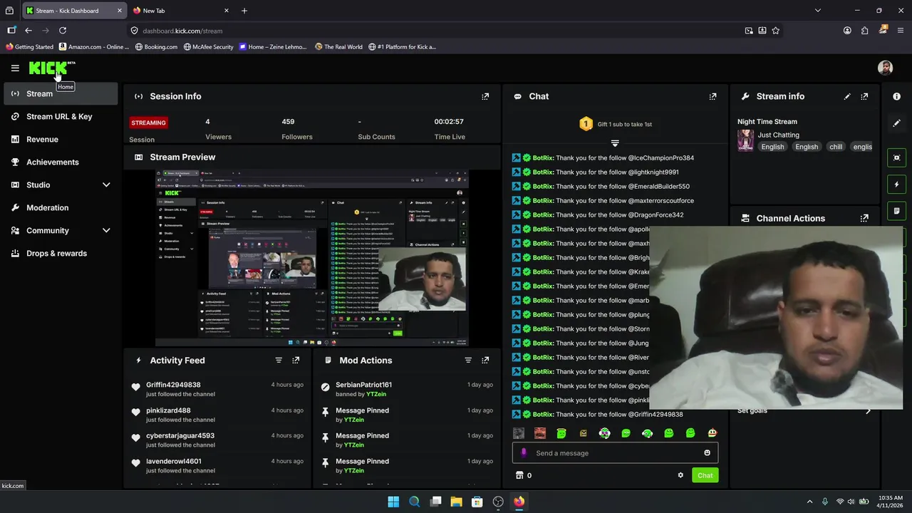Pop out the Mod Actions panel

click(485, 360)
